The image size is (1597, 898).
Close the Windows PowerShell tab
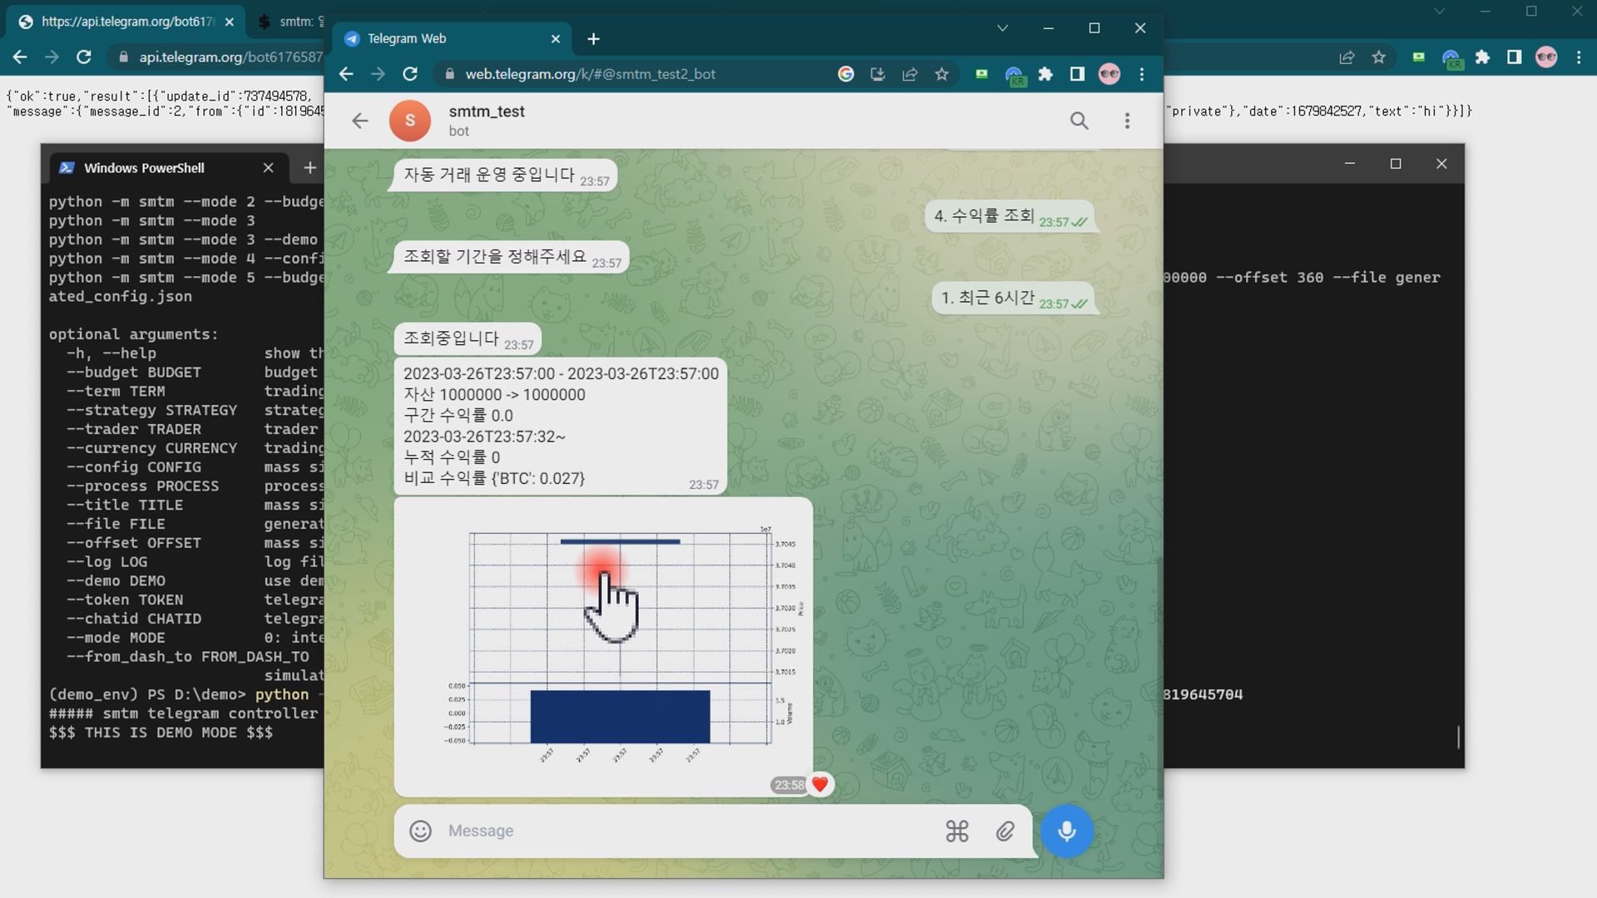268,168
